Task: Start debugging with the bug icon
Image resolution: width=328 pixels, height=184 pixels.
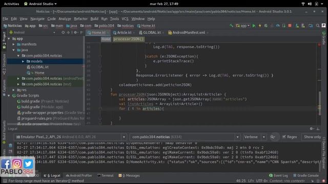Action: point(266,26)
